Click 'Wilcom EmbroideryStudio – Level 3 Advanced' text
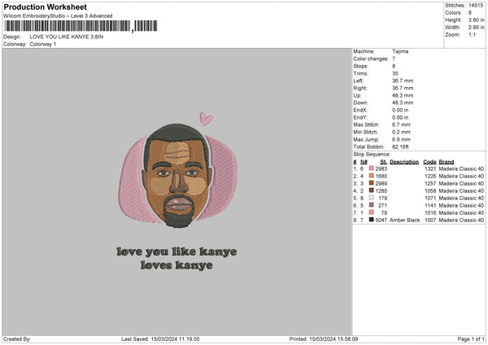The width and height of the screenshot is (488, 345). point(58,16)
